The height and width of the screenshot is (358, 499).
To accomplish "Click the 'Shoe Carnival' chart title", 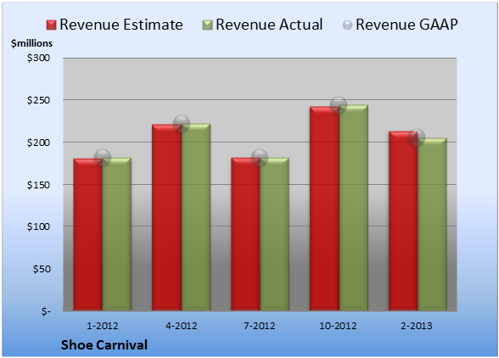I will [x=104, y=345].
